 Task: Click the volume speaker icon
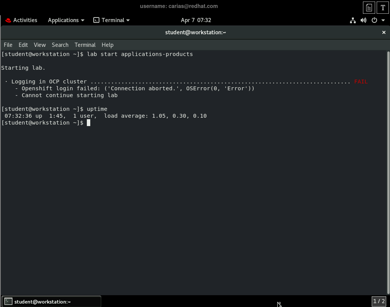click(x=363, y=21)
